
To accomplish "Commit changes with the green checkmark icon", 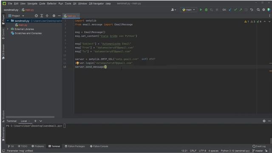I will 235,10.
